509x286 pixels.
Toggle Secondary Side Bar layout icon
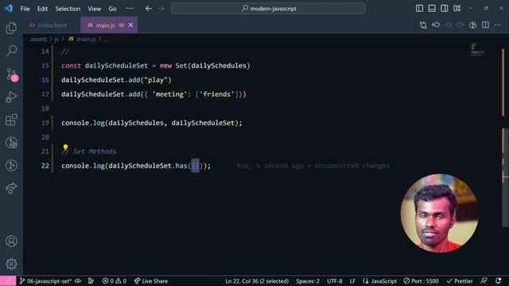tap(444, 9)
